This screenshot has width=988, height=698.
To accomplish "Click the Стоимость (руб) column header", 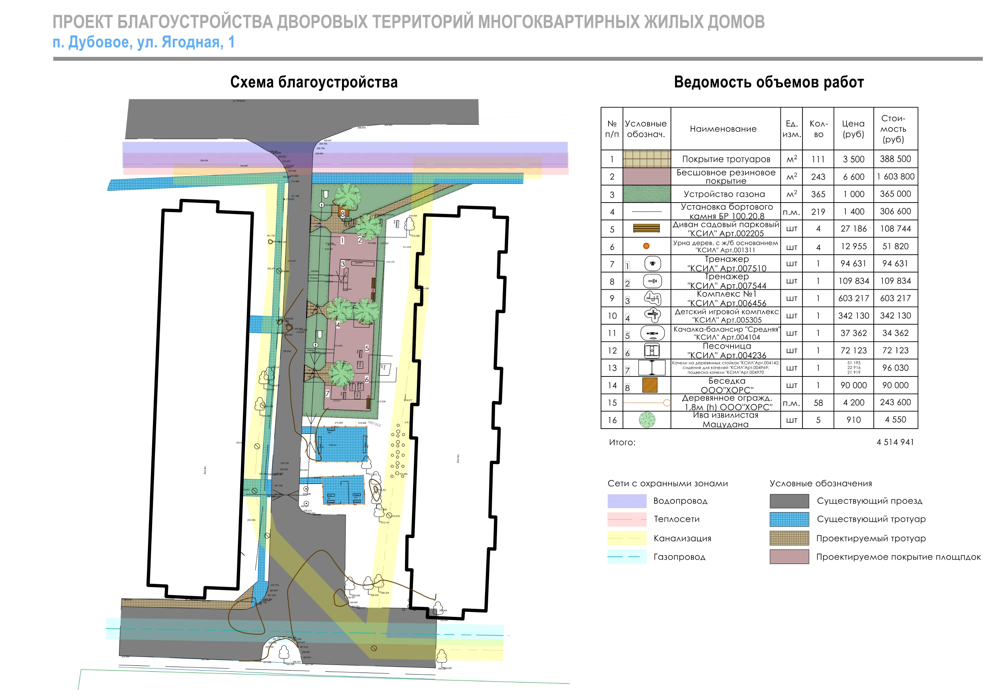I will click(893, 129).
